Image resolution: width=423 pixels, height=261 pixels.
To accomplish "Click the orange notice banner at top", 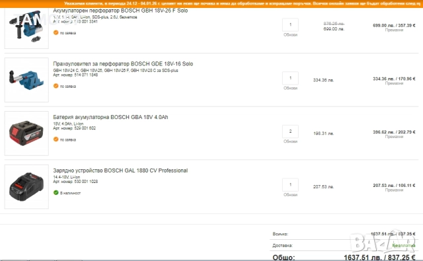I will 211,3.
